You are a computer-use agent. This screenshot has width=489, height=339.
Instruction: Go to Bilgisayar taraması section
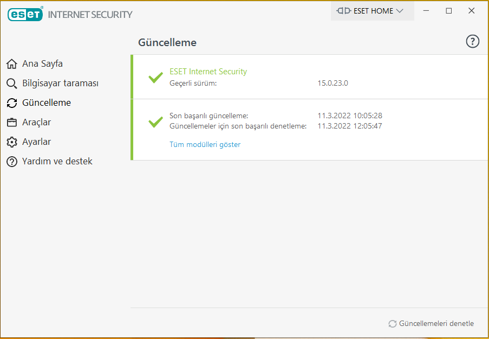[60, 84]
